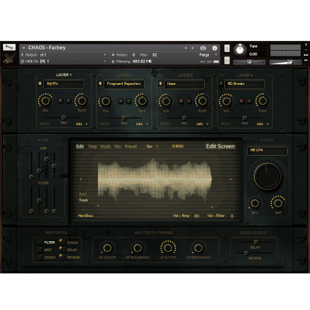Click the Layer 3 TUNE knob
The width and height of the screenshot is (310, 310).
202,101
